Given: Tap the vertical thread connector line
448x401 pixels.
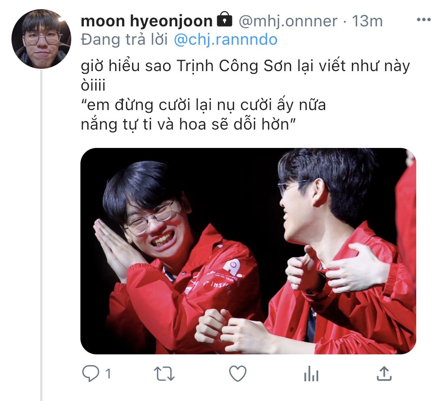Looking at the screenshot, I should click(x=41, y=235).
